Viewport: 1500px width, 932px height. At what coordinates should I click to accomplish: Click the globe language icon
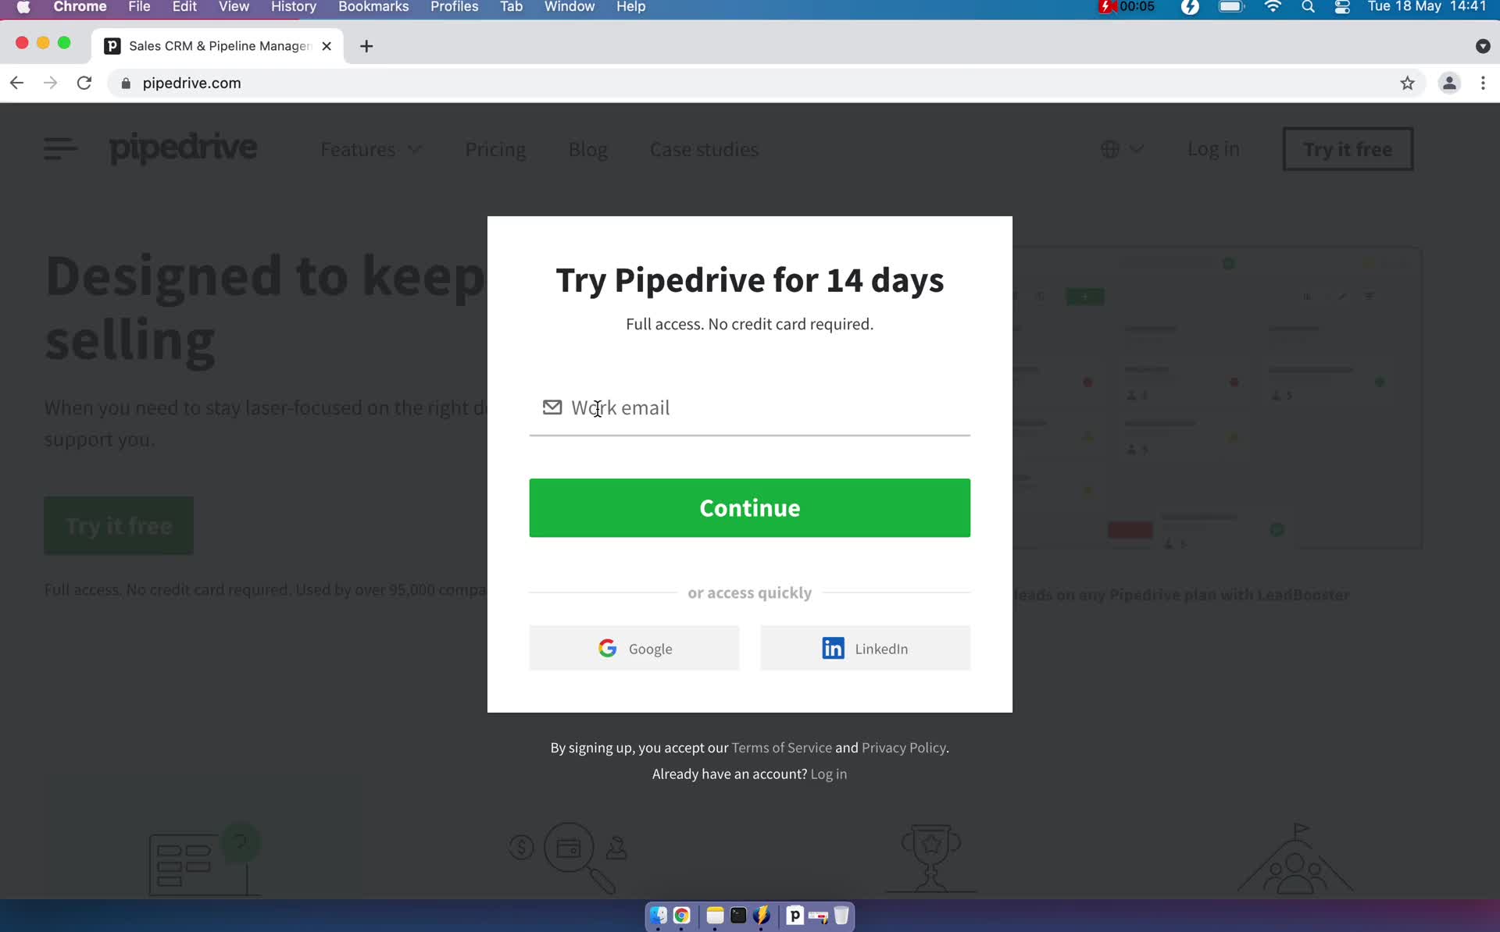(x=1110, y=149)
